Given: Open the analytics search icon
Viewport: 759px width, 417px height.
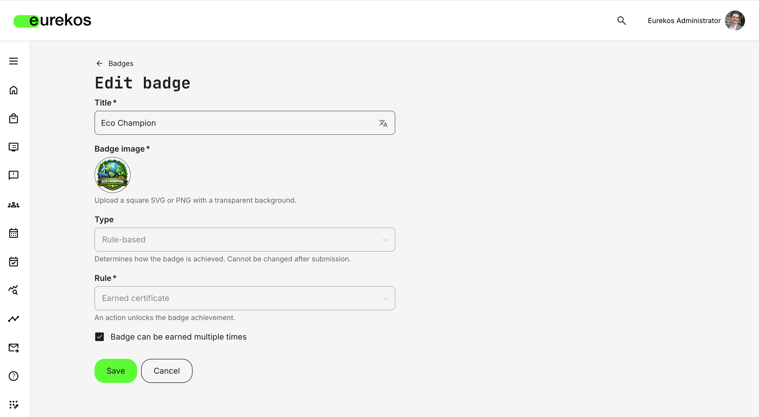Looking at the screenshot, I should (x=14, y=290).
